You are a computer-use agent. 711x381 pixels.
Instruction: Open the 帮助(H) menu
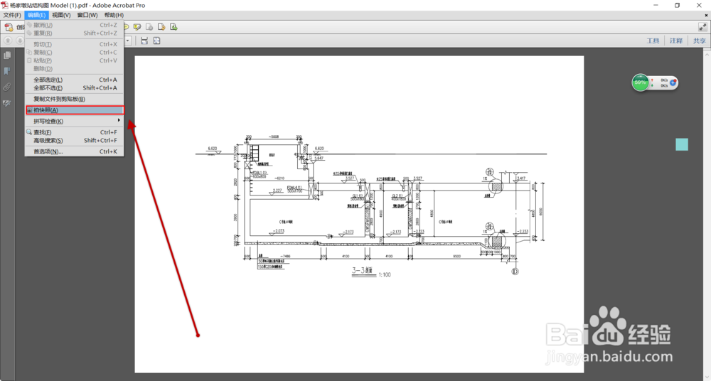[x=114, y=15]
